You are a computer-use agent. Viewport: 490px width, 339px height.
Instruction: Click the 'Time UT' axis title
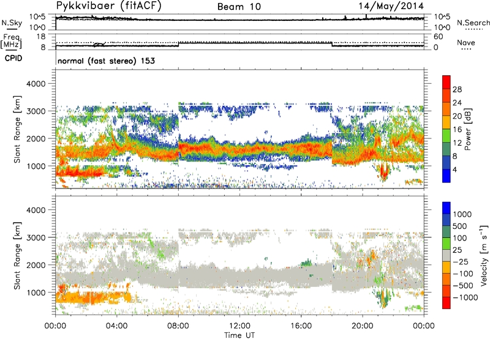click(x=239, y=335)
